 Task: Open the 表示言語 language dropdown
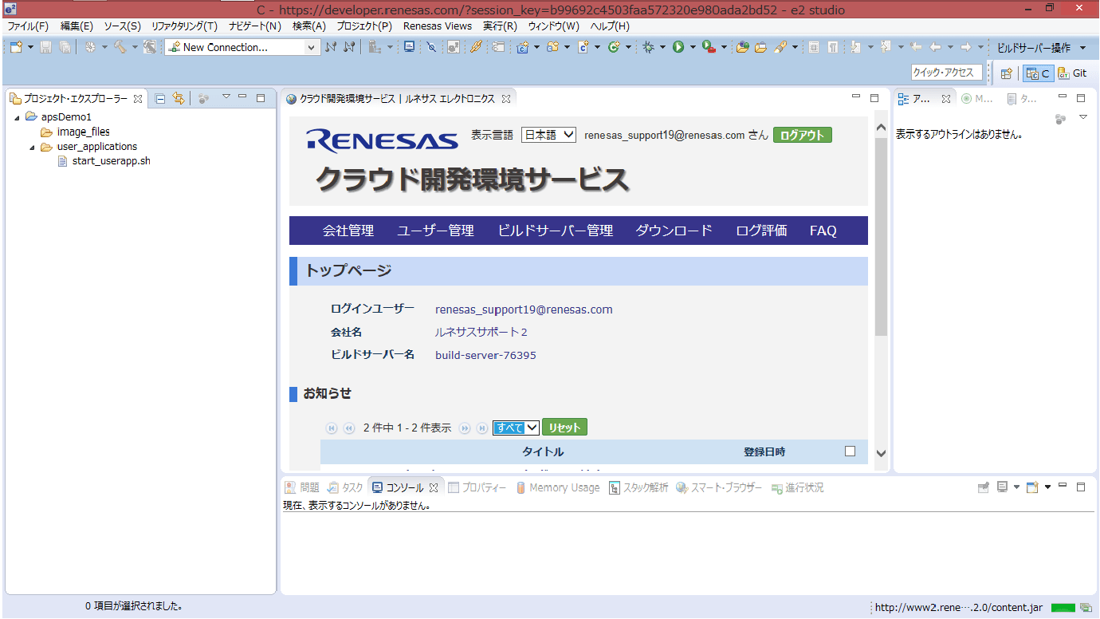548,135
